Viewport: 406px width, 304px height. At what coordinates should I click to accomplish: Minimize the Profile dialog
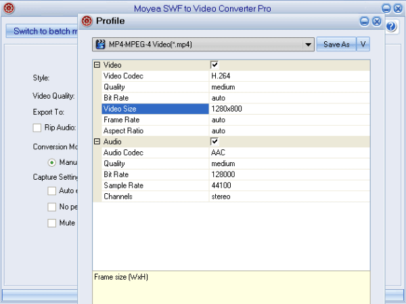pyautogui.click(x=364, y=22)
